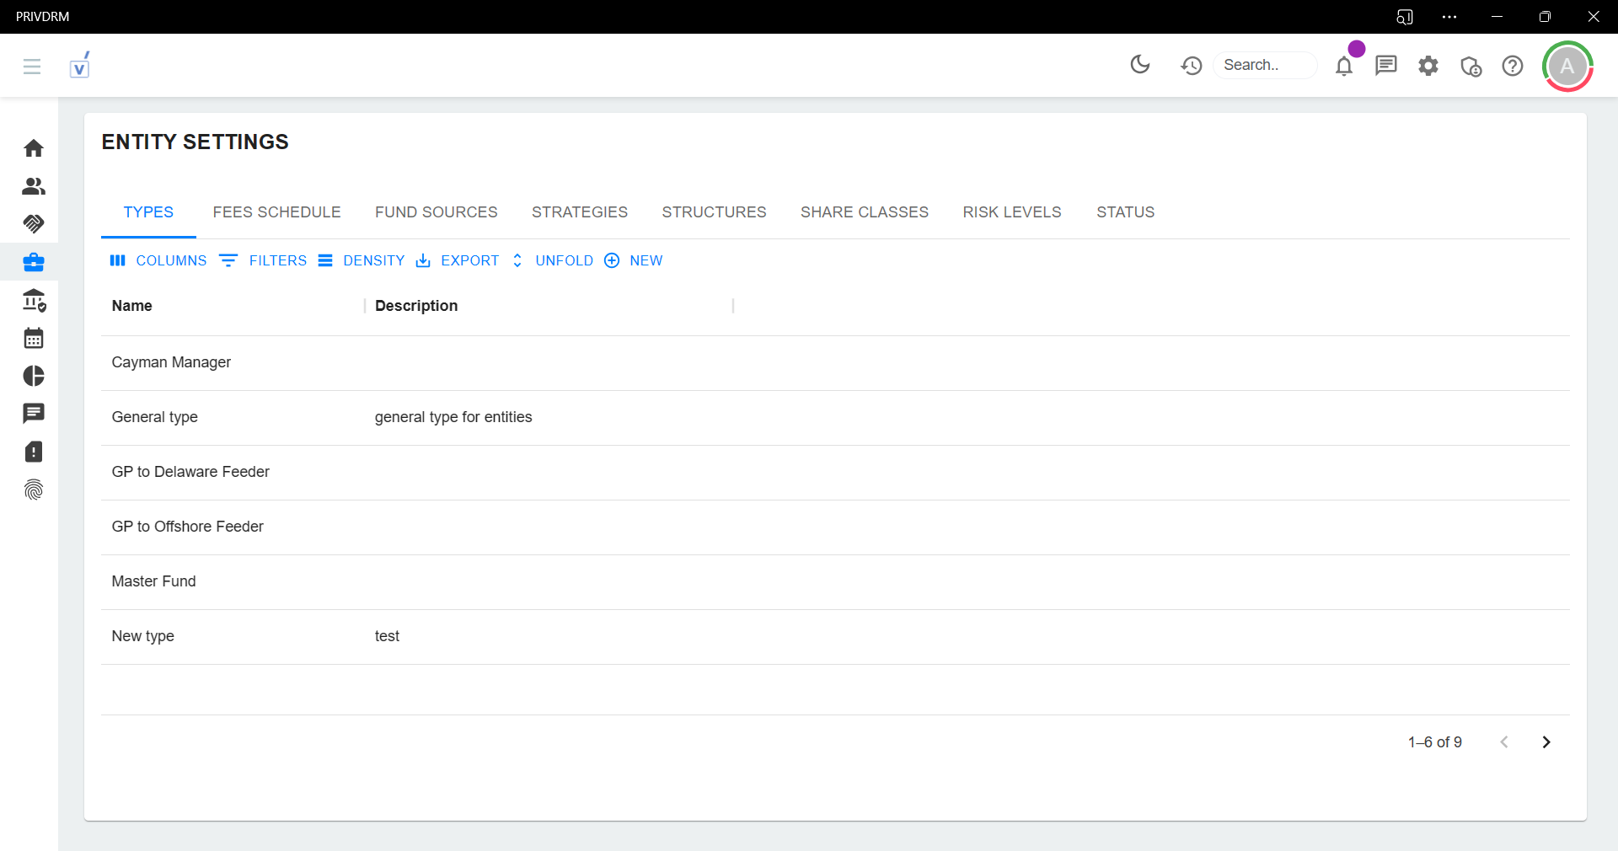Toggle the hamburger navigation menu

click(x=32, y=67)
